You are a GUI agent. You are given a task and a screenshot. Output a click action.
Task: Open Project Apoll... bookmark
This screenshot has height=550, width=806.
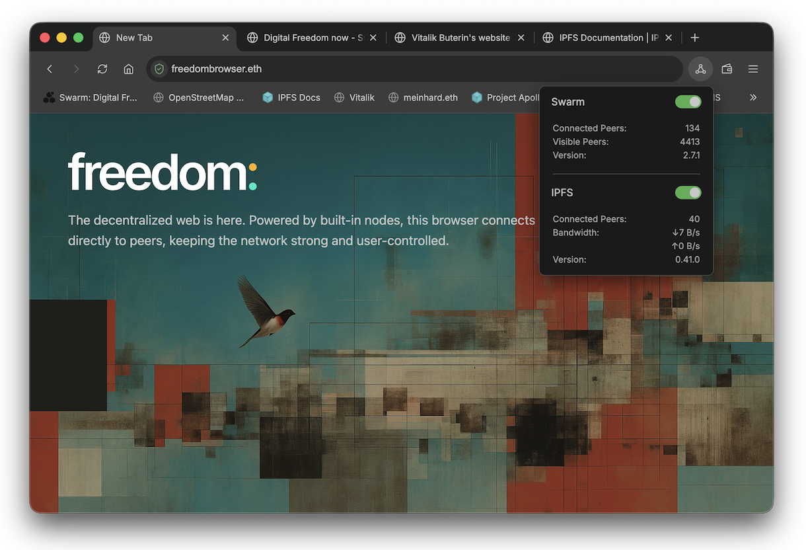pyautogui.click(x=505, y=97)
